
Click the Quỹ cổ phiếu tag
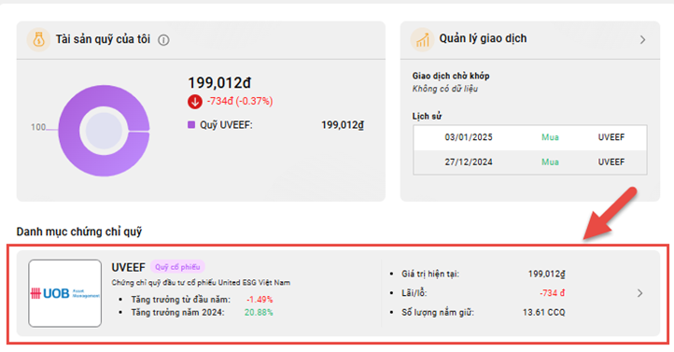tap(177, 267)
